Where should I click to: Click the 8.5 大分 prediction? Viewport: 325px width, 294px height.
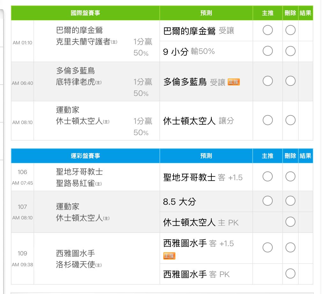pos(180,202)
